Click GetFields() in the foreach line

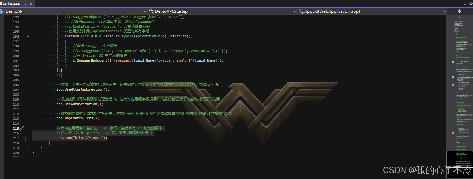tap(180, 36)
